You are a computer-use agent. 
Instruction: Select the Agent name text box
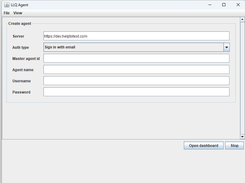136,70
